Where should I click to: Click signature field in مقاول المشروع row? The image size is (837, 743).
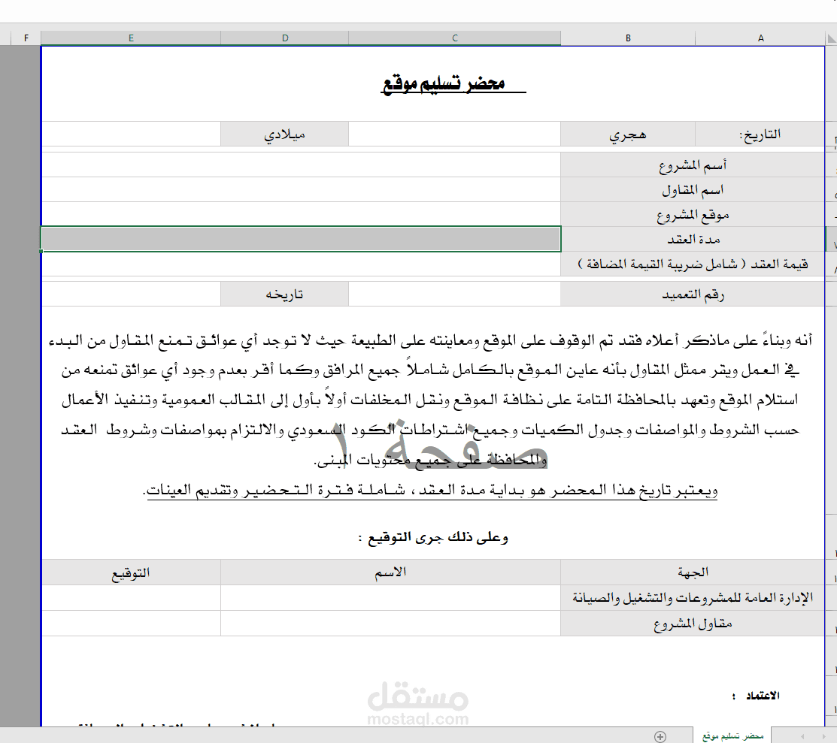coord(131,623)
